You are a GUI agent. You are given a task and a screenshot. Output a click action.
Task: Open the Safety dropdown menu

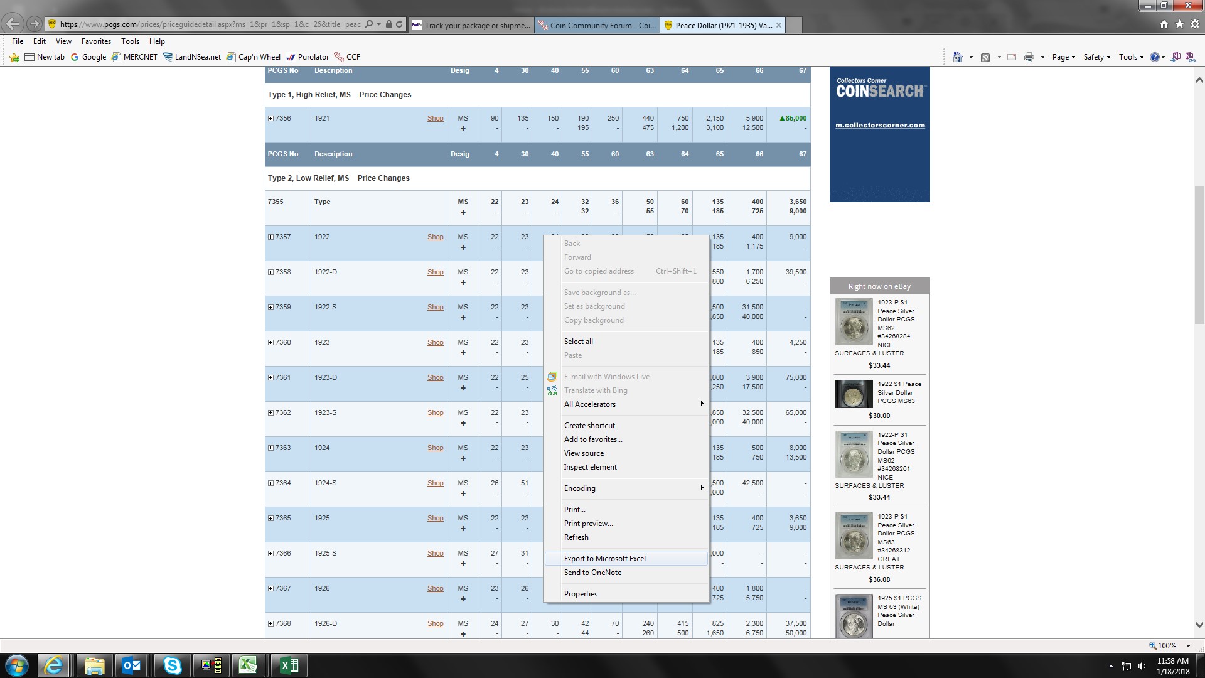[1097, 57]
